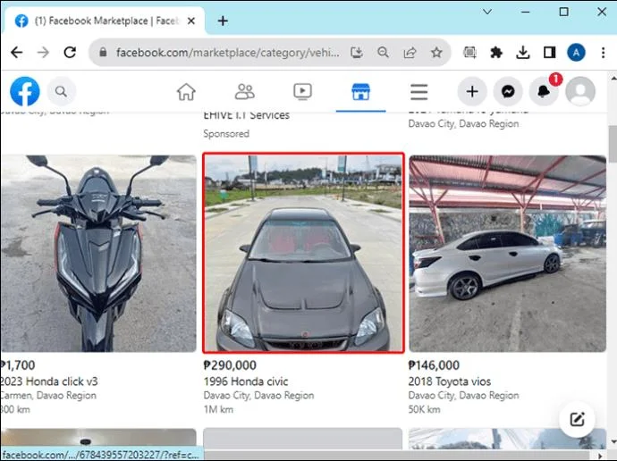Click the scrollbar down arrow
The height and width of the screenshot is (461, 617).
(613, 442)
